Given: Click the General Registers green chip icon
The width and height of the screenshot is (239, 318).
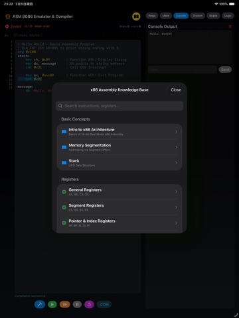Looking at the screenshot, I should pyautogui.click(x=64, y=192).
